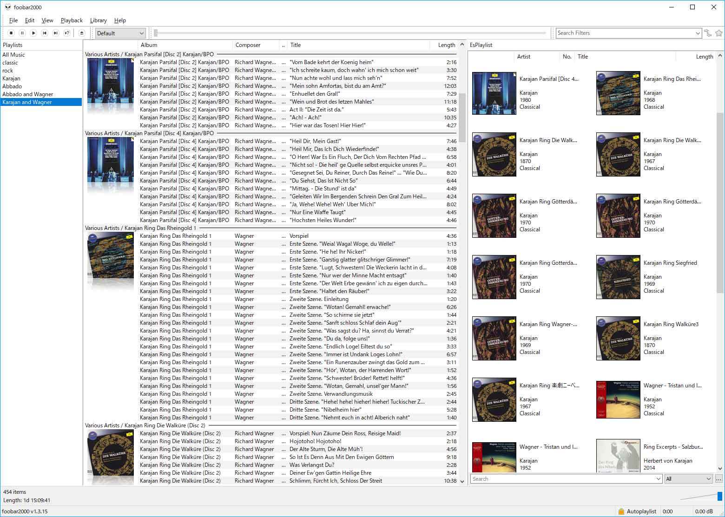Screen dimensions: 725x517
Task: Sort by the Composer column header
Action: click(248, 45)
